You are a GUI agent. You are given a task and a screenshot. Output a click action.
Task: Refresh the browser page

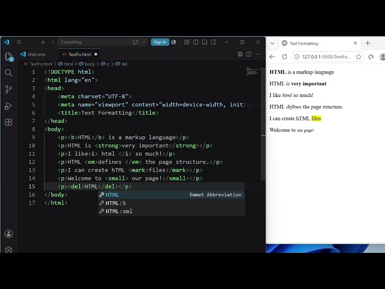(285, 57)
